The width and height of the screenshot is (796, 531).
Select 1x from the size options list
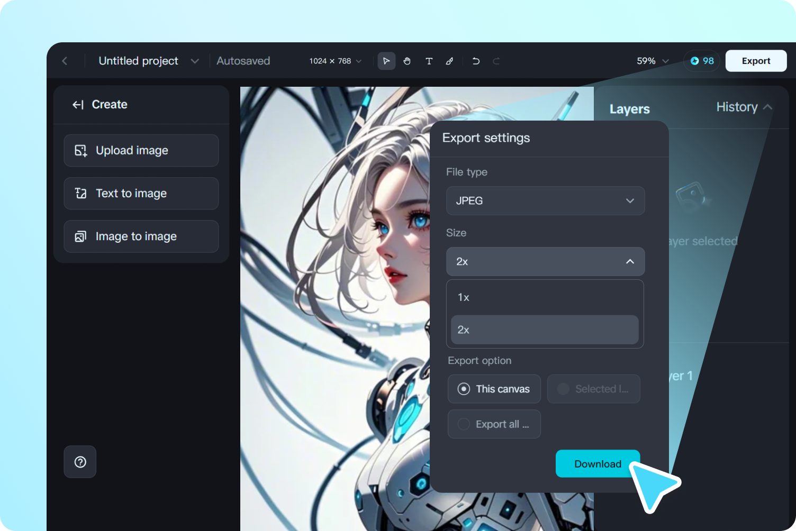pos(544,297)
